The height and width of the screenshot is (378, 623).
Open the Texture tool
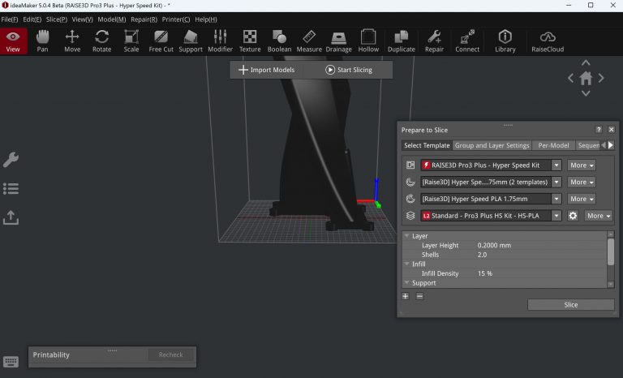[250, 41]
